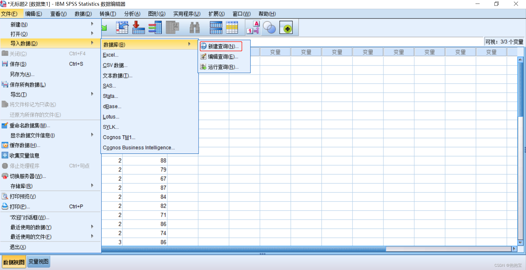Choose Cognos Business Intelligence... option
This screenshot has height=270, width=526.
tap(150, 147)
